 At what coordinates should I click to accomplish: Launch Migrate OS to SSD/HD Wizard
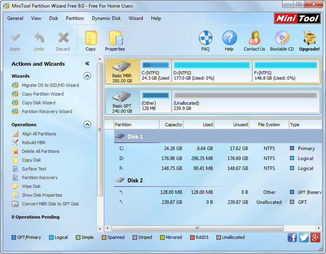click(x=50, y=85)
